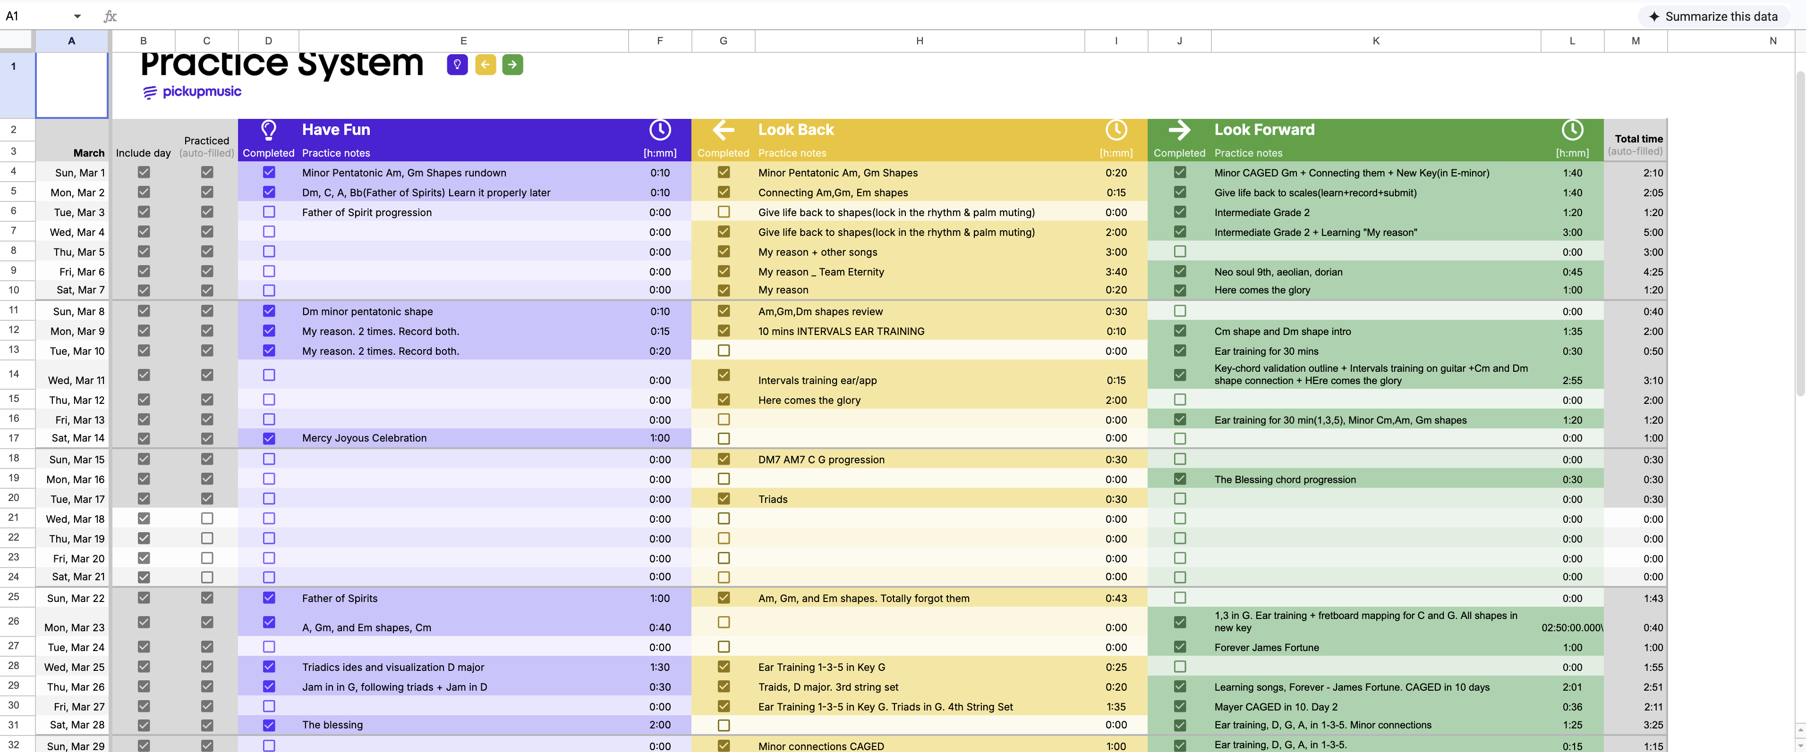1806x752 pixels.
Task: Open the Name box dropdown arrow
Action: click(x=77, y=16)
